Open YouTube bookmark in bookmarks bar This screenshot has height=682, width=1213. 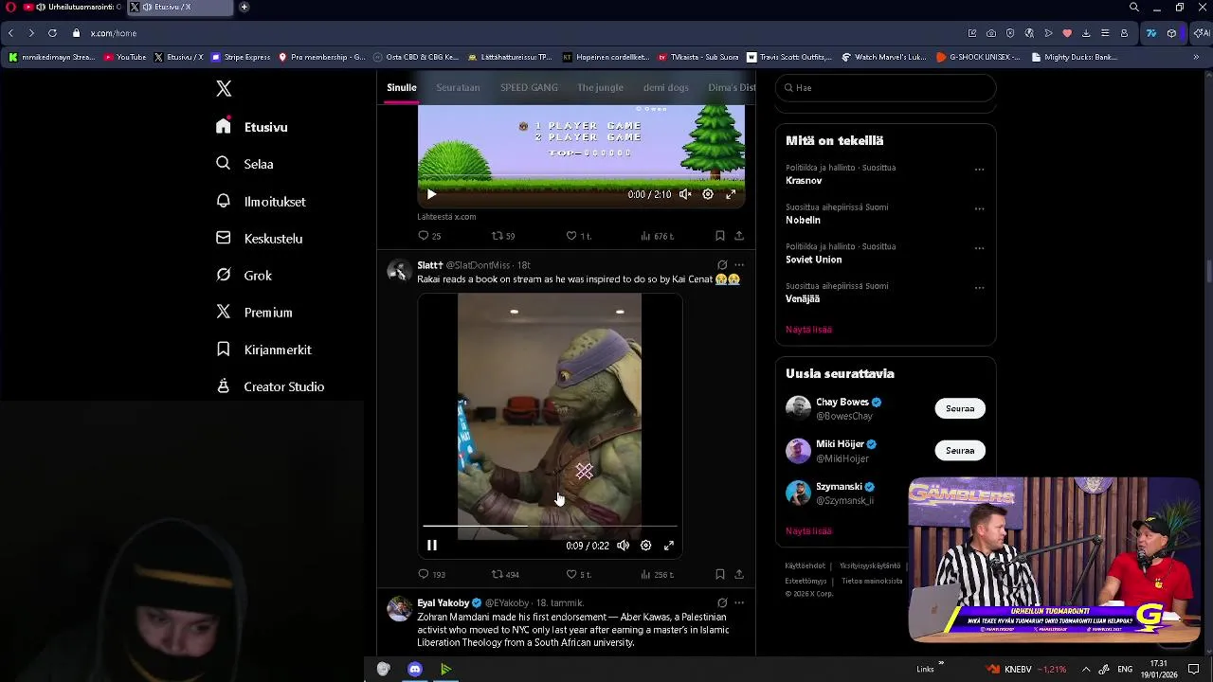click(125, 57)
